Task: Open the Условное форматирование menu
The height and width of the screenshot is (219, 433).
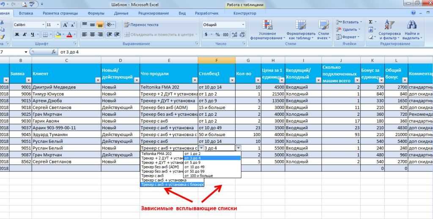Action: [x=267, y=30]
